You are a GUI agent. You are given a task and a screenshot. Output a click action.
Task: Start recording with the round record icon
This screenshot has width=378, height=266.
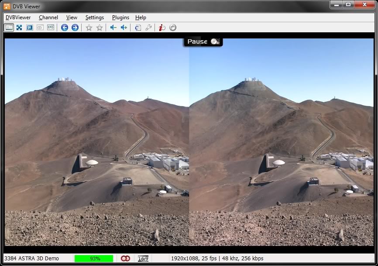(173, 28)
